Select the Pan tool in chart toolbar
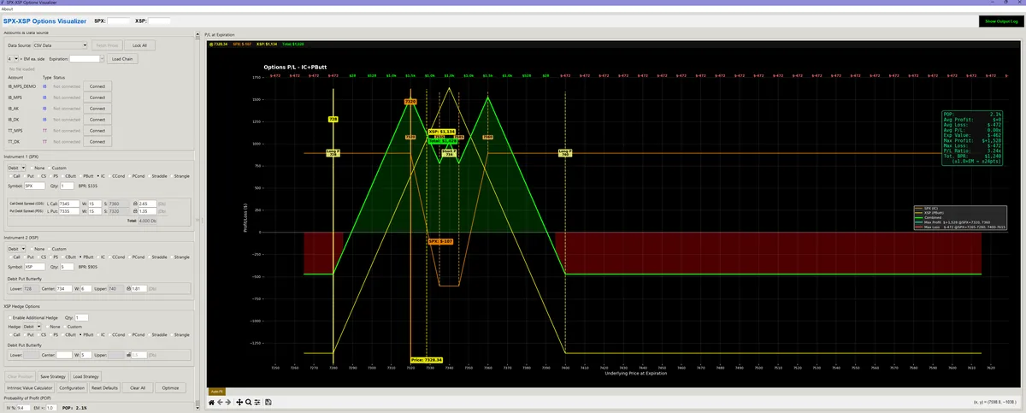The image size is (1026, 413). [239, 402]
